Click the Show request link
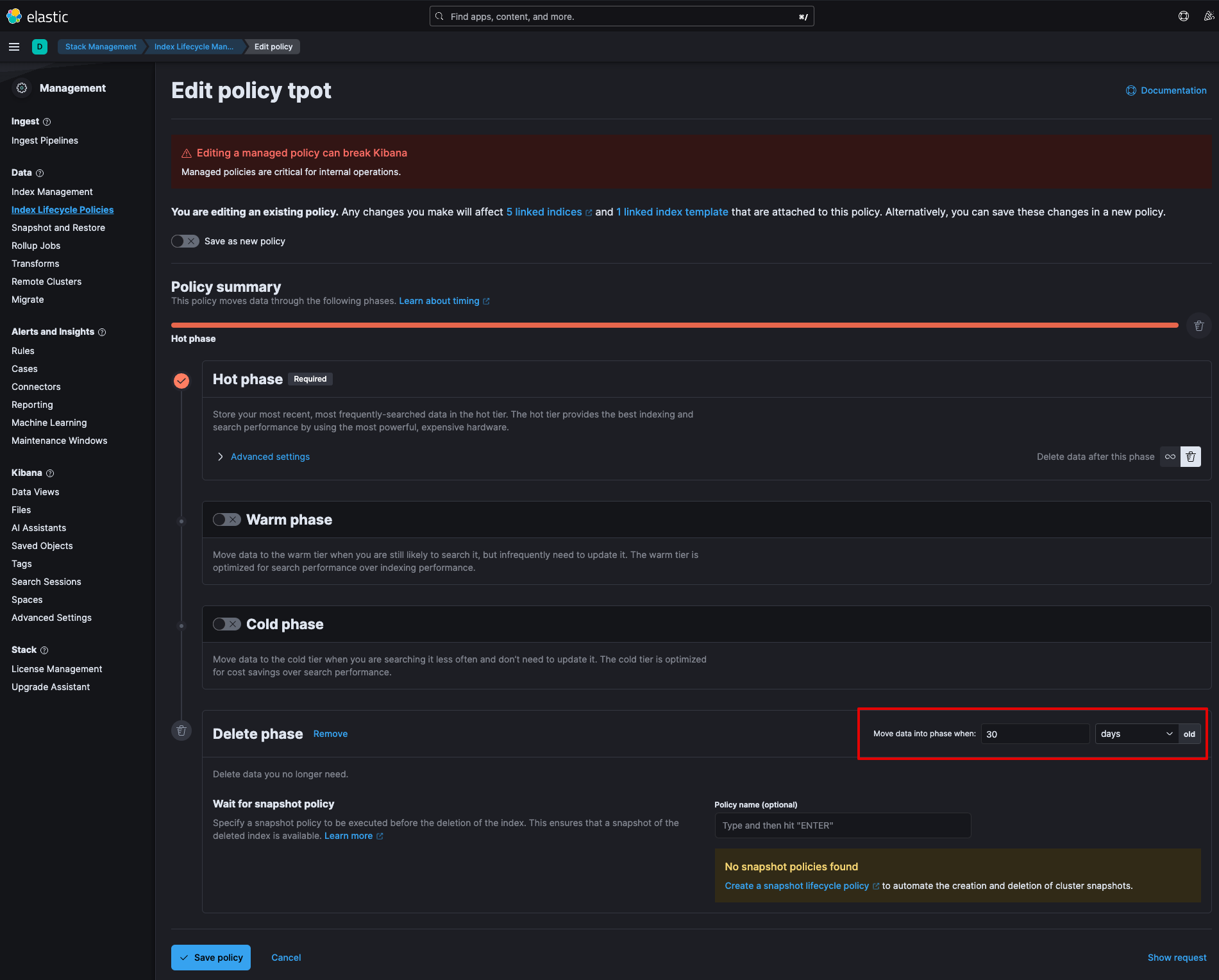Image resolution: width=1219 pixels, height=980 pixels. pyautogui.click(x=1177, y=958)
